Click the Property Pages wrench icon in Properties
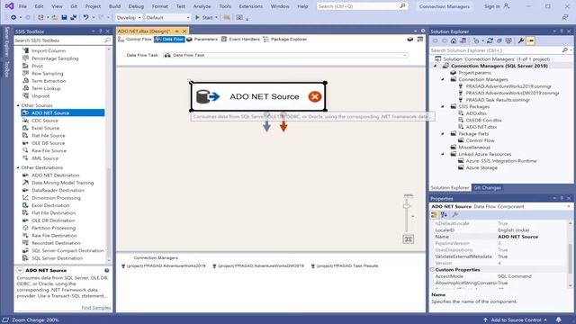Image resolution: width=576 pixels, height=324 pixels. coord(454,214)
